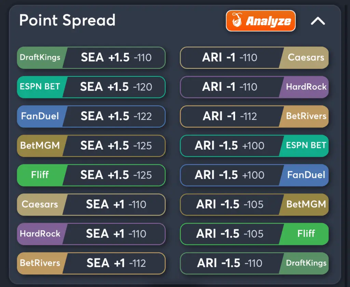Select ESPN BET ARI -1.5 +100
The image size is (350, 287).
[254, 146]
